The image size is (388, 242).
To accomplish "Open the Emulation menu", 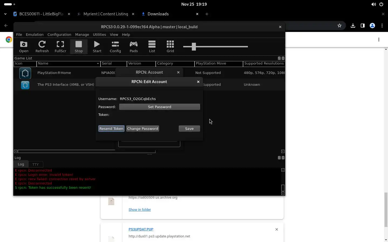I will [x=35, y=35].
